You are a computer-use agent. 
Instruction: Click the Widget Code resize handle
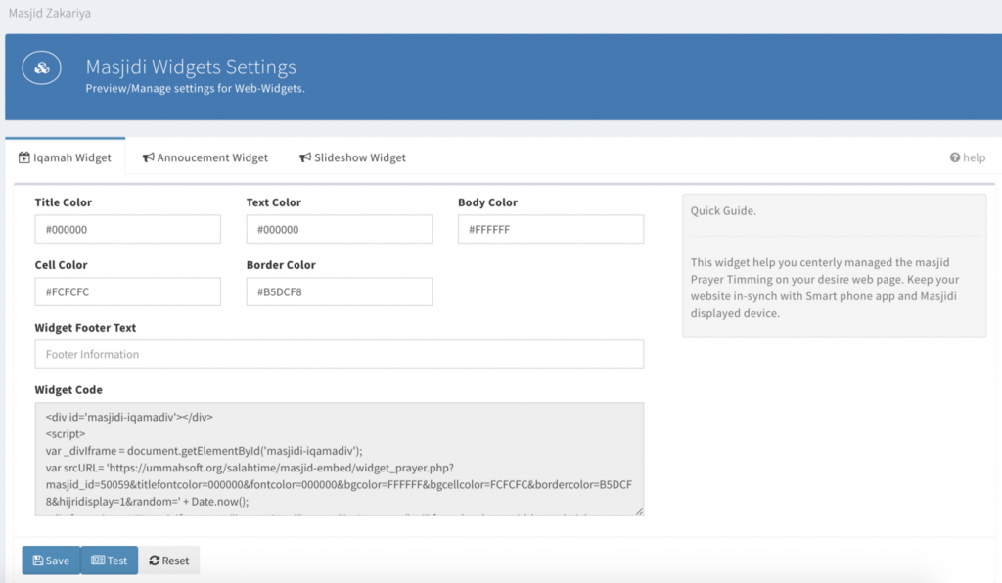[x=638, y=509]
